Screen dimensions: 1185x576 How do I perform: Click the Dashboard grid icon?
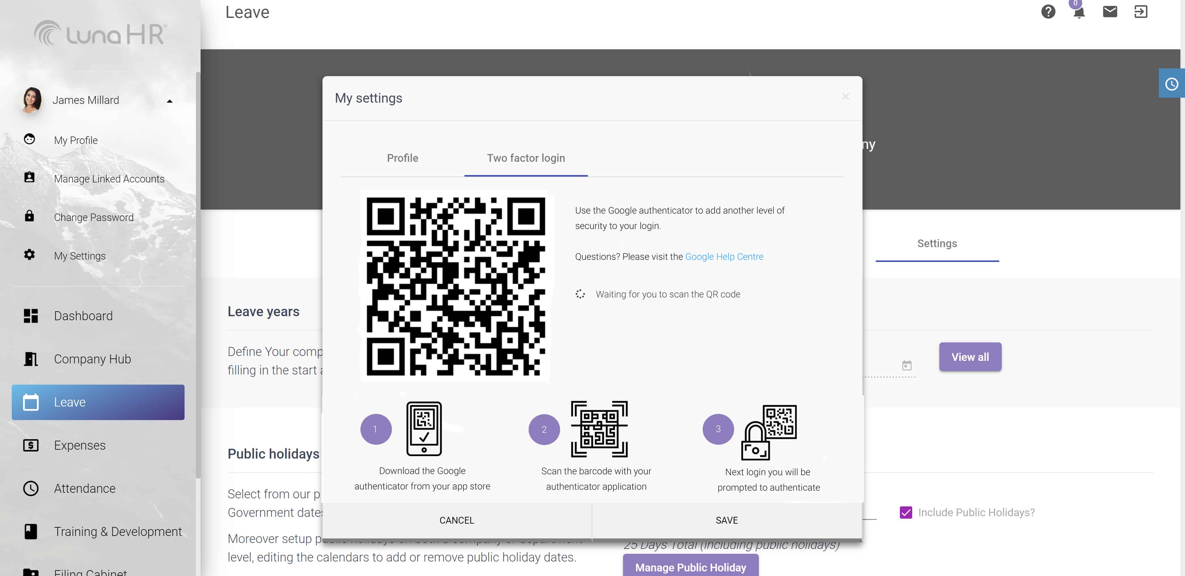click(31, 316)
